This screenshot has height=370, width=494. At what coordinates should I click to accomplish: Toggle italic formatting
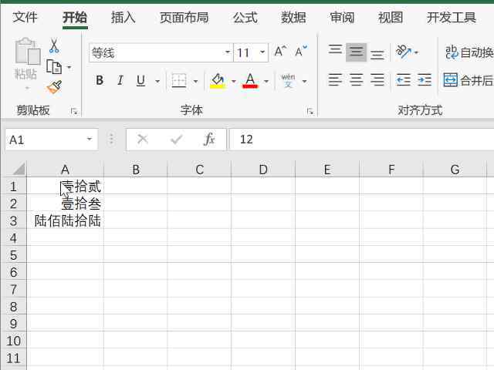pos(120,80)
